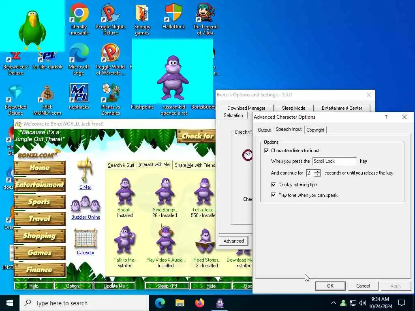Click the Sleep - F9 button
415x311 pixels.
pos(167,285)
